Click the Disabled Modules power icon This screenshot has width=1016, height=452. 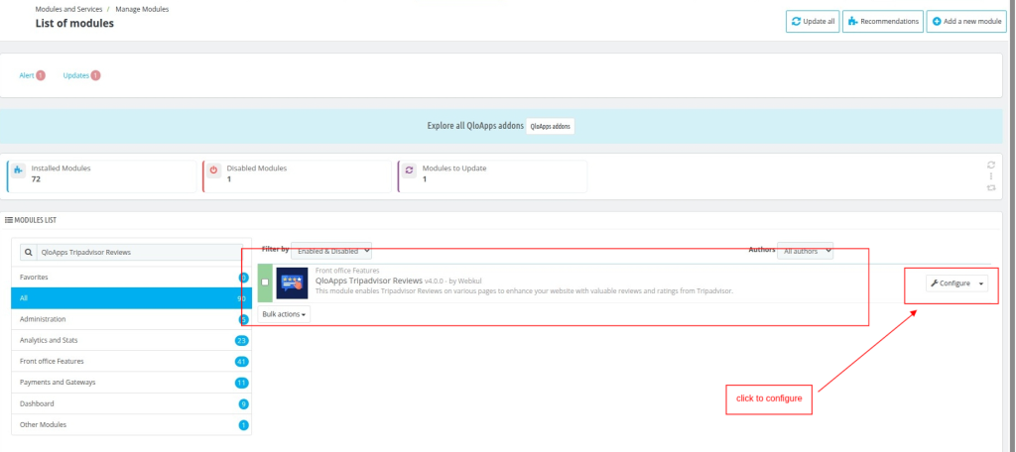(x=214, y=171)
